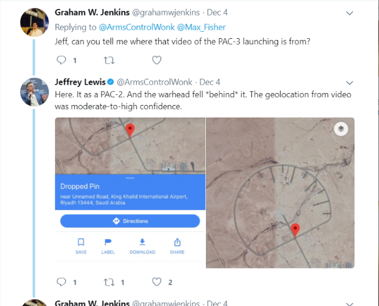
Task: Open Graham W. Jenkins' profile avatar
Action: pos(34,23)
